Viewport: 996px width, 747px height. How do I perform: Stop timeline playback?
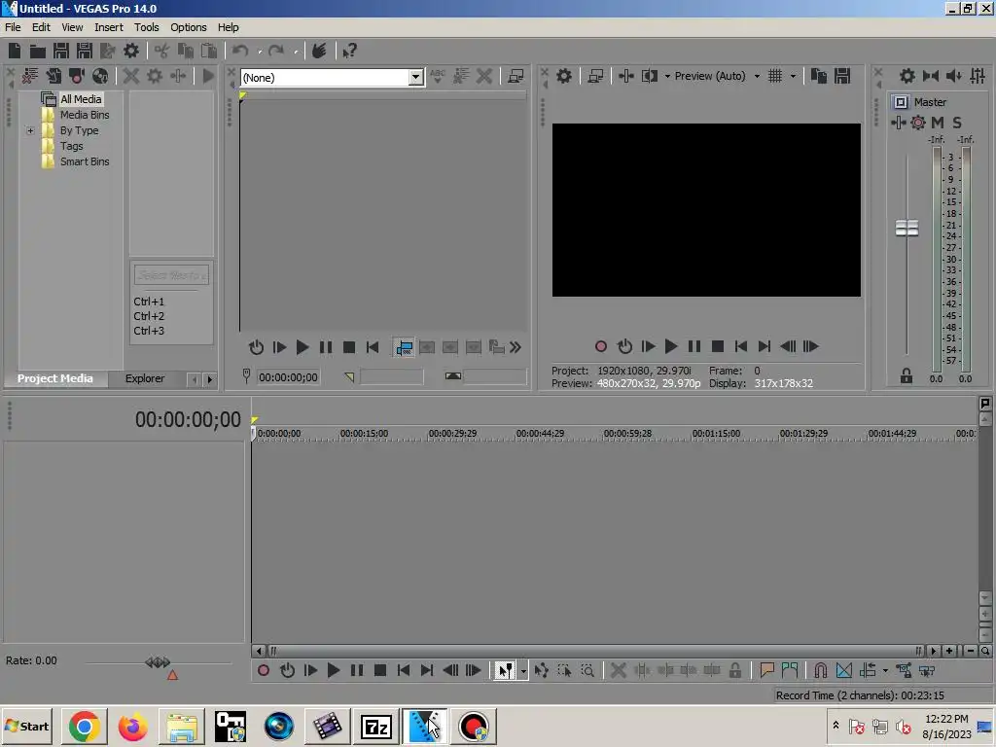[x=380, y=670]
